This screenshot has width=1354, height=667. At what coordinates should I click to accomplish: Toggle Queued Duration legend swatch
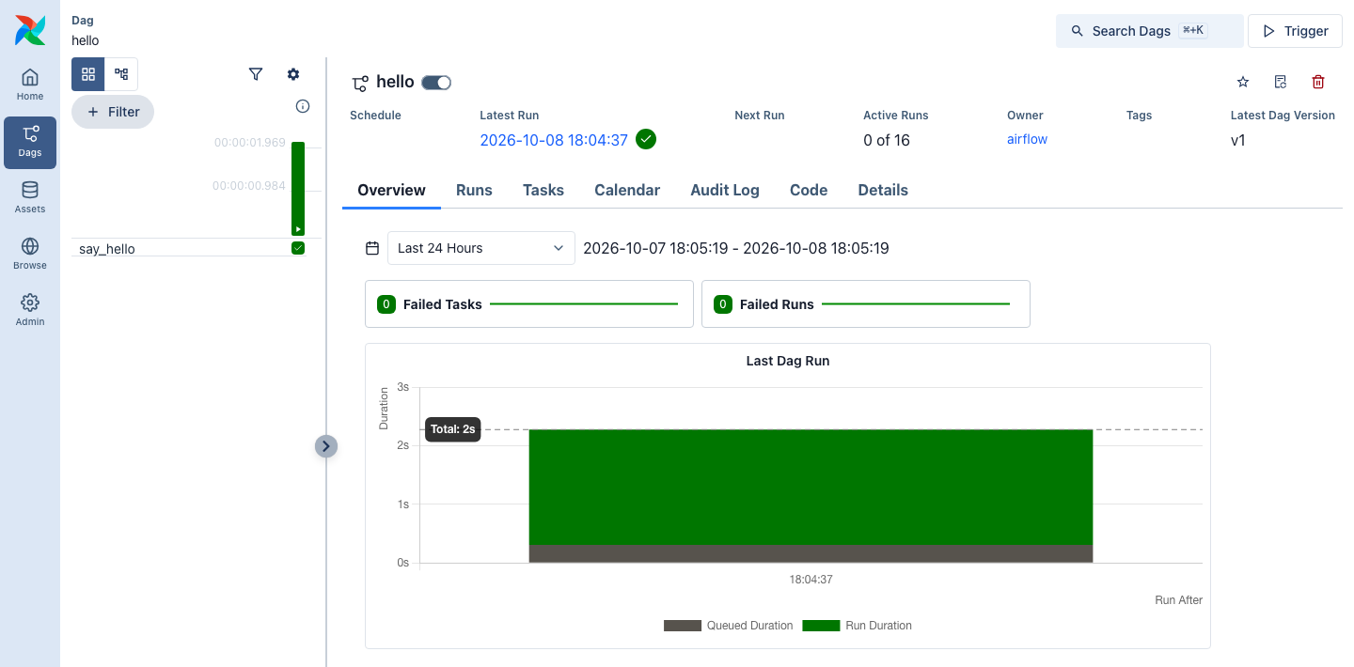click(683, 626)
